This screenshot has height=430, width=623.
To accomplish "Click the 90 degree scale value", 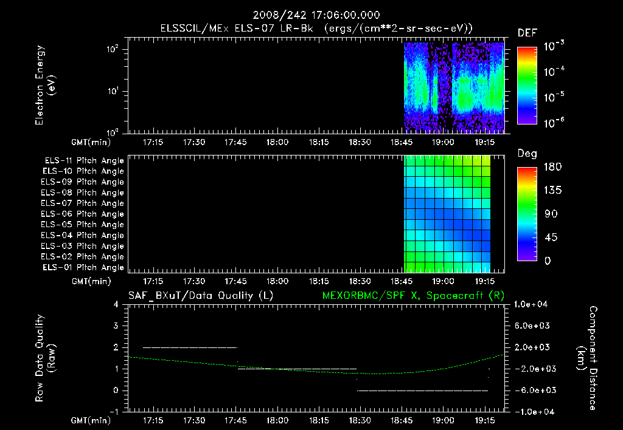I will (551, 214).
